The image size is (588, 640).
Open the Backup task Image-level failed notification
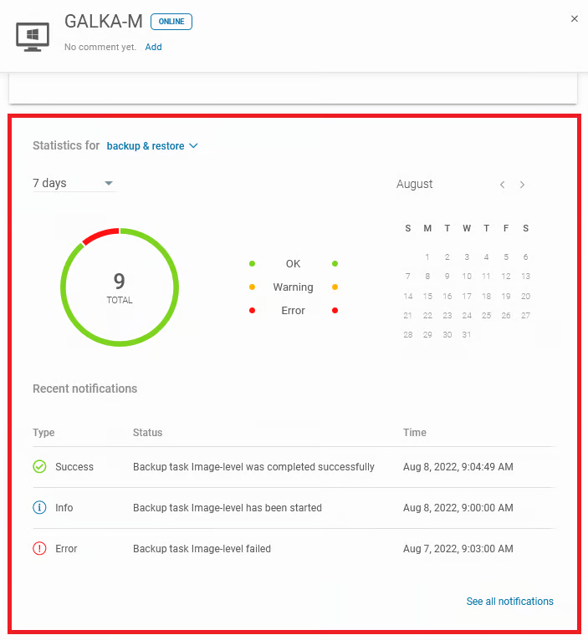click(x=202, y=549)
